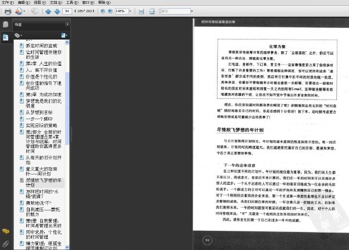Click the bookmarks scrollbar down arrow
349x250 pixels.
point(67,247)
